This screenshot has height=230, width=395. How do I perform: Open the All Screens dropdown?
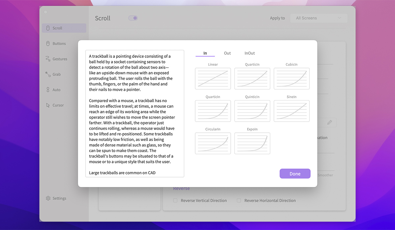318,18
